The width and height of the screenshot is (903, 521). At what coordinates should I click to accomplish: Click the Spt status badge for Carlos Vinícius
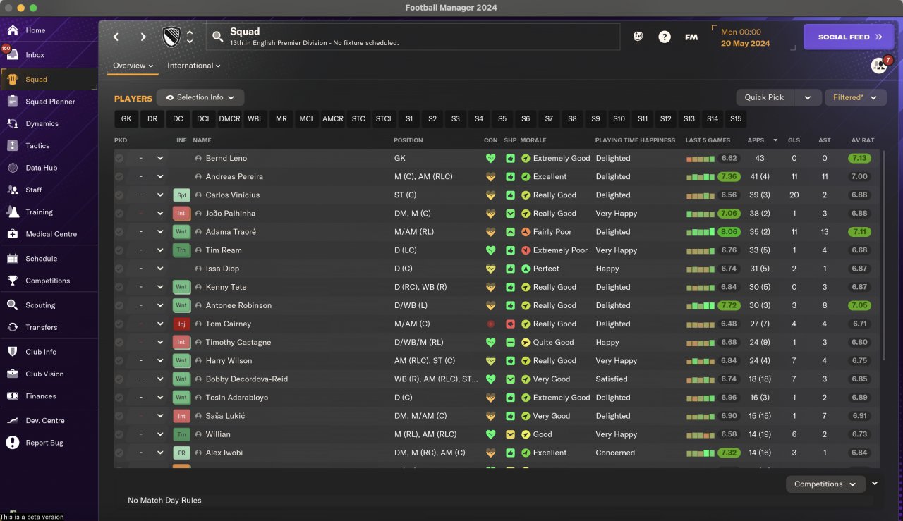(x=181, y=195)
